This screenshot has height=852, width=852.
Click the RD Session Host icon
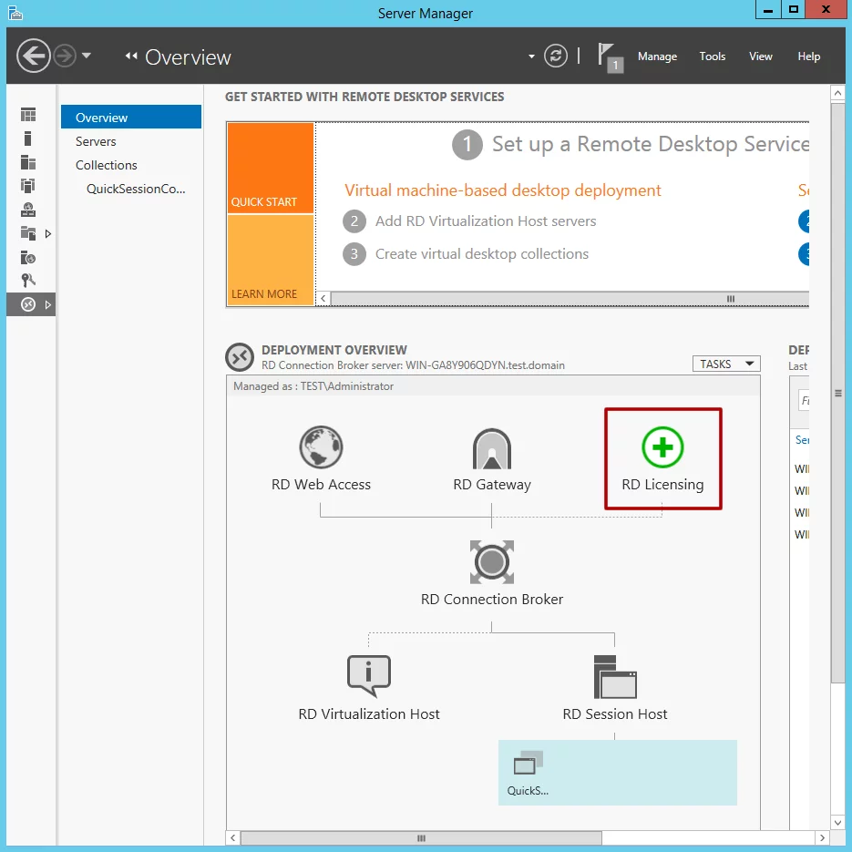(615, 676)
